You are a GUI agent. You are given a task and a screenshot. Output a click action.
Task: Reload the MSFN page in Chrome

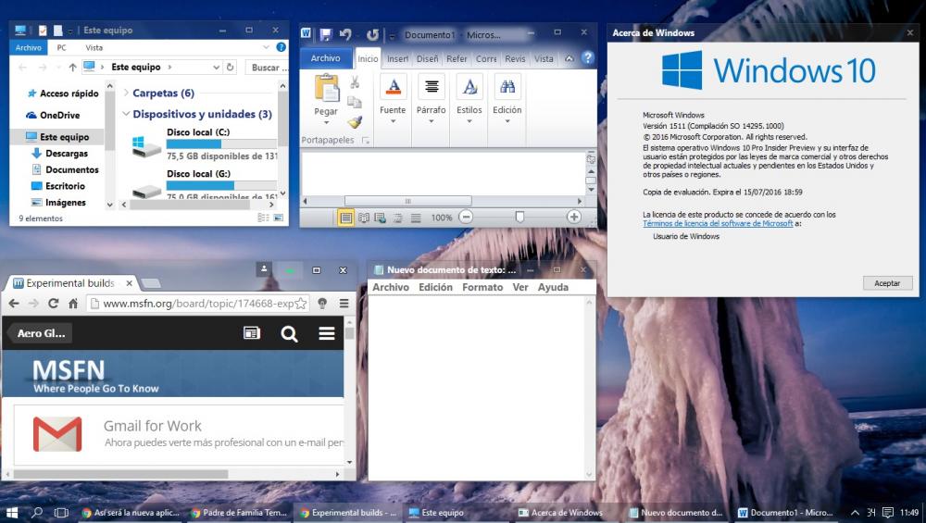pyautogui.click(x=53, y=303)
